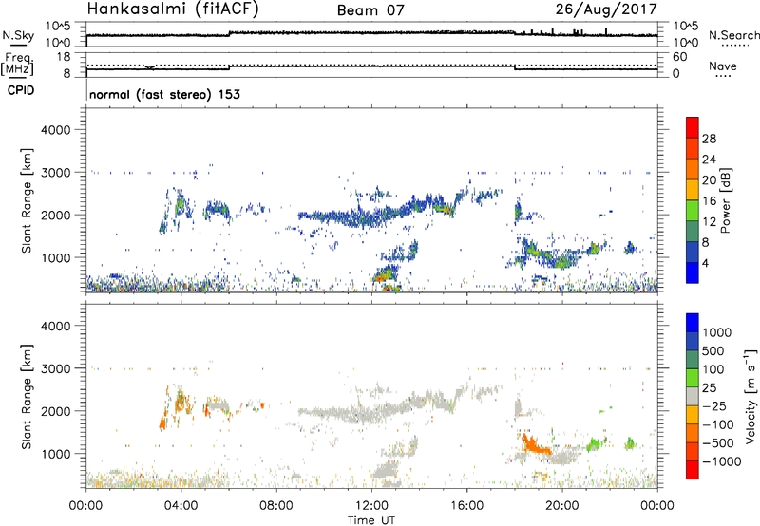Viewport: 760px width, 526px height.
Task: Click the 18 tick on frequency axis
Action: (x=64, y=57)
